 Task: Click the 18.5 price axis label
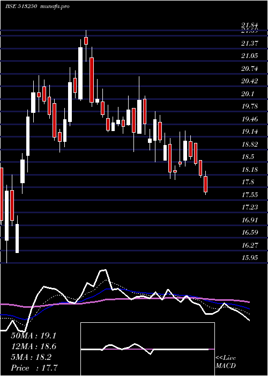248,157
